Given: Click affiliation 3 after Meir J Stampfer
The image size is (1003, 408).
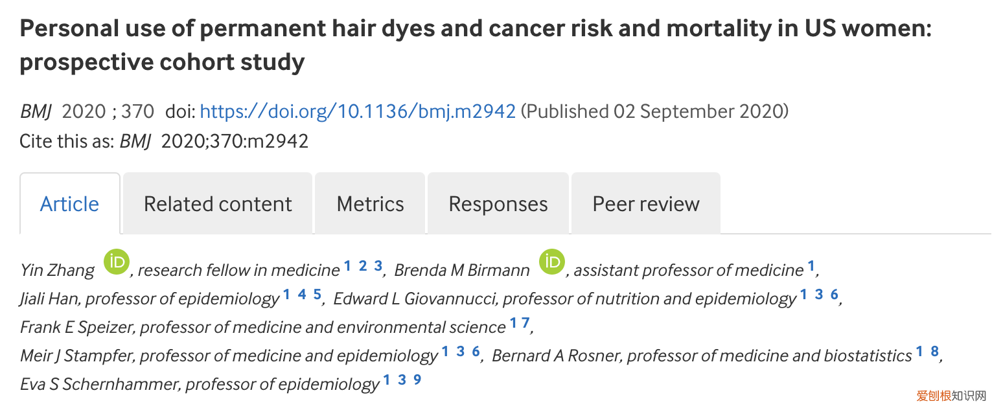Looking at the screenshot, I should 460,352.
